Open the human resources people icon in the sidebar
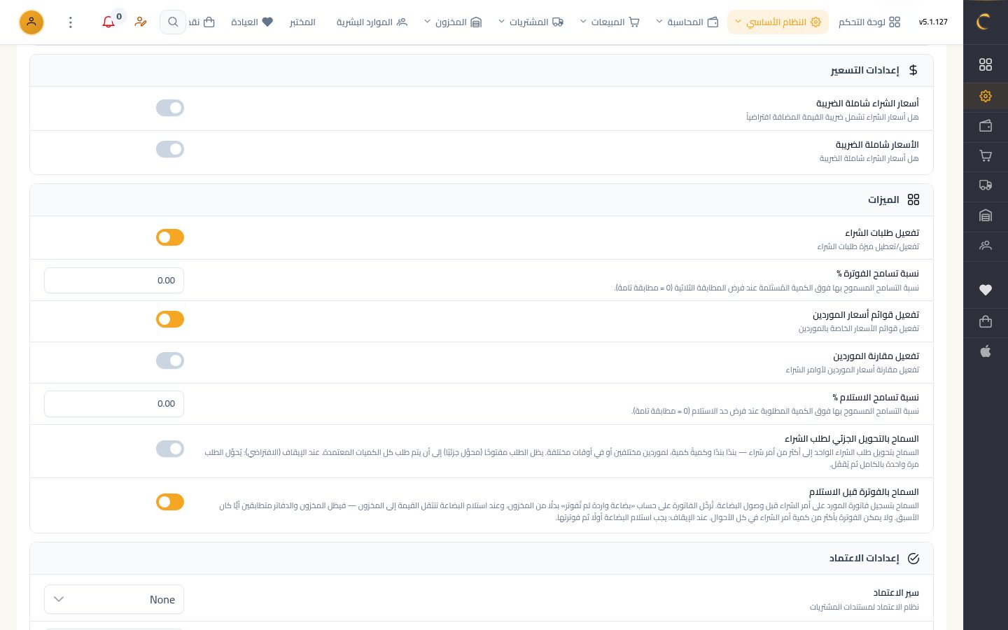This screenshot has height=630, width=1008. point(986,246)
